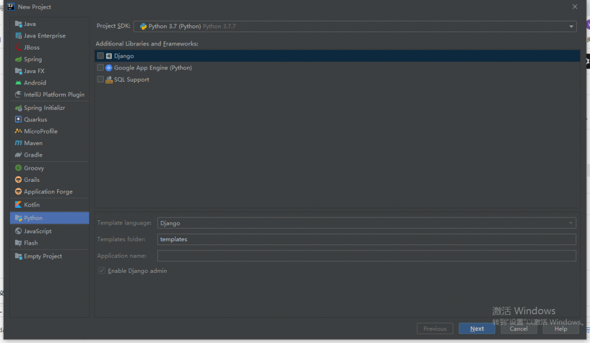The width and height of the screenshot is (590, 343).
Task: Click the JavaScript label in sidebar
Action: coord(37,231)
